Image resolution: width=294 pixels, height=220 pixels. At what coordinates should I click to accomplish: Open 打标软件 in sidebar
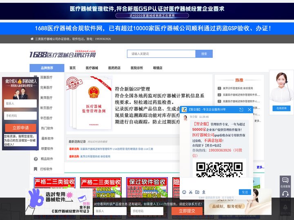[x=46, y=169]
